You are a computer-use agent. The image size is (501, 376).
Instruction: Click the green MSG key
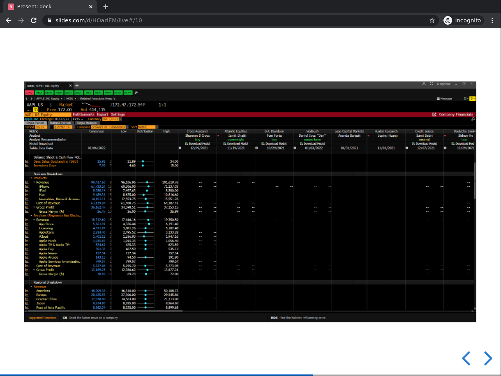coord(88,93)
